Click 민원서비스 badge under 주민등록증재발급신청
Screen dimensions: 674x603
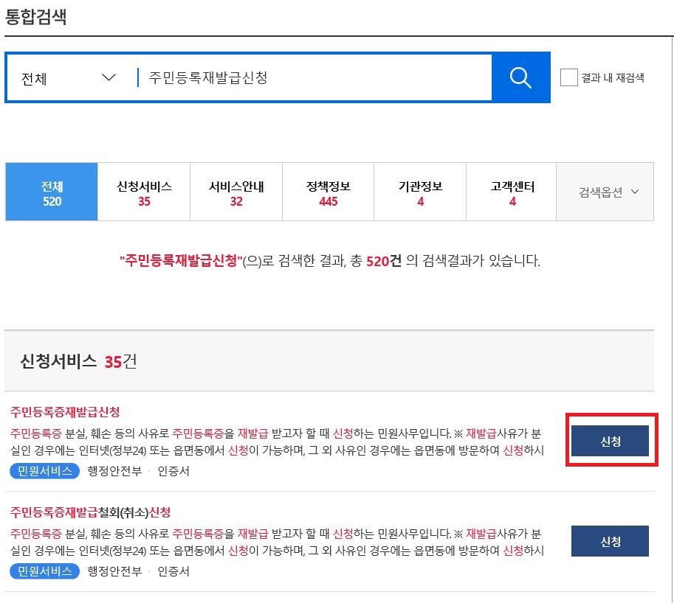(45, 471)
